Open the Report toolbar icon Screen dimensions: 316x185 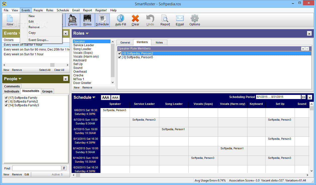pyautogui.click(x=165, y=20)
